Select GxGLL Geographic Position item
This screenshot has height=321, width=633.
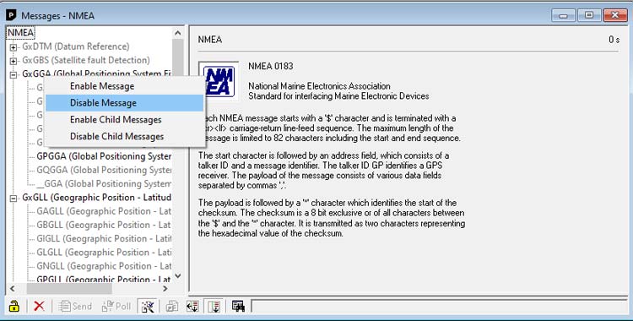(x=97, y=198)
